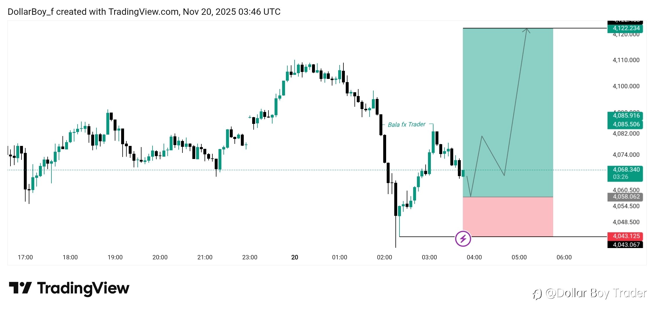The image size is (654, 311).
Task: Click the 4,110.000 price axis tick
Action: pyautogui.click(x=626, y=60)
